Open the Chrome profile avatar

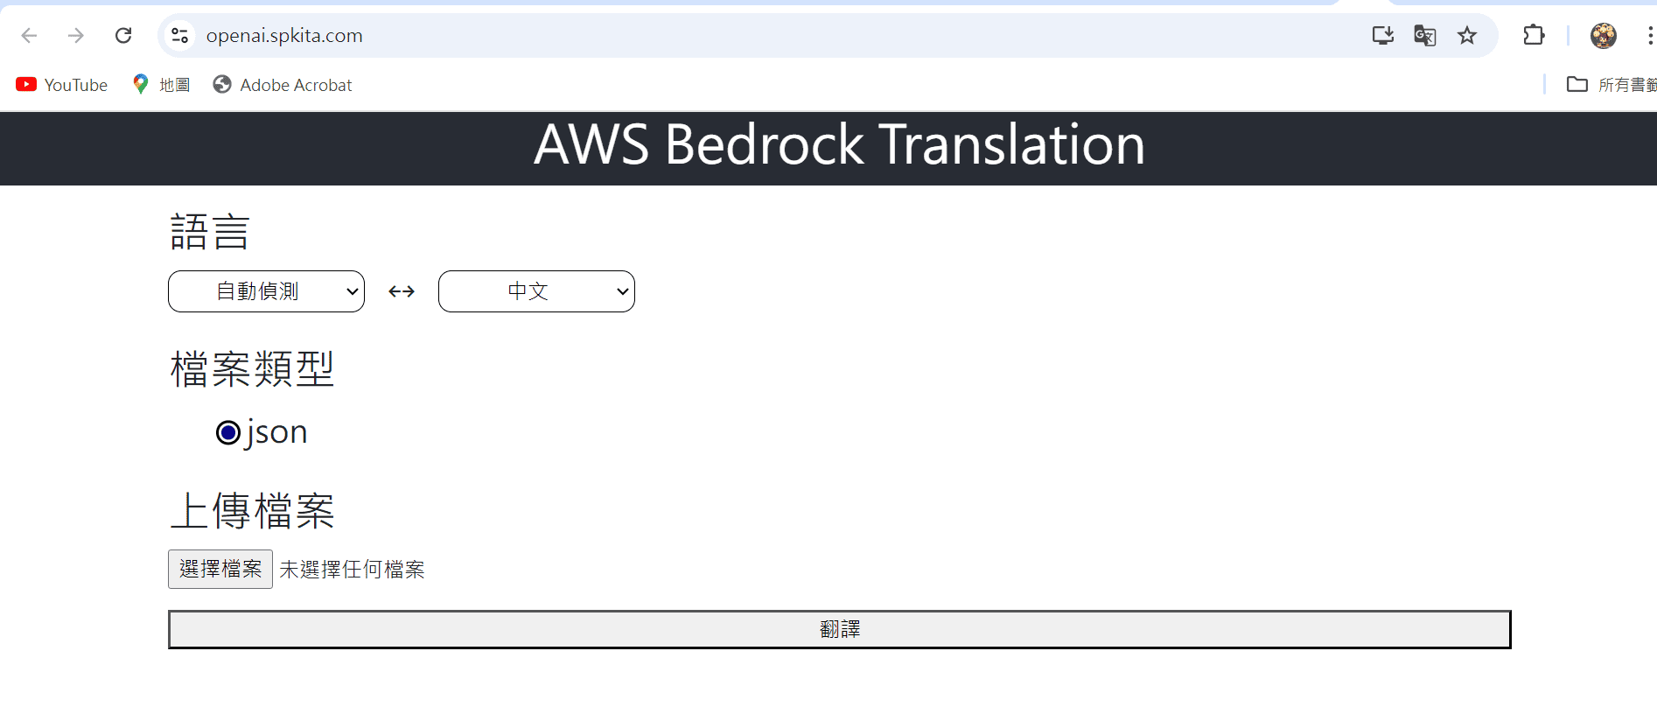[x=1604, y=36]
